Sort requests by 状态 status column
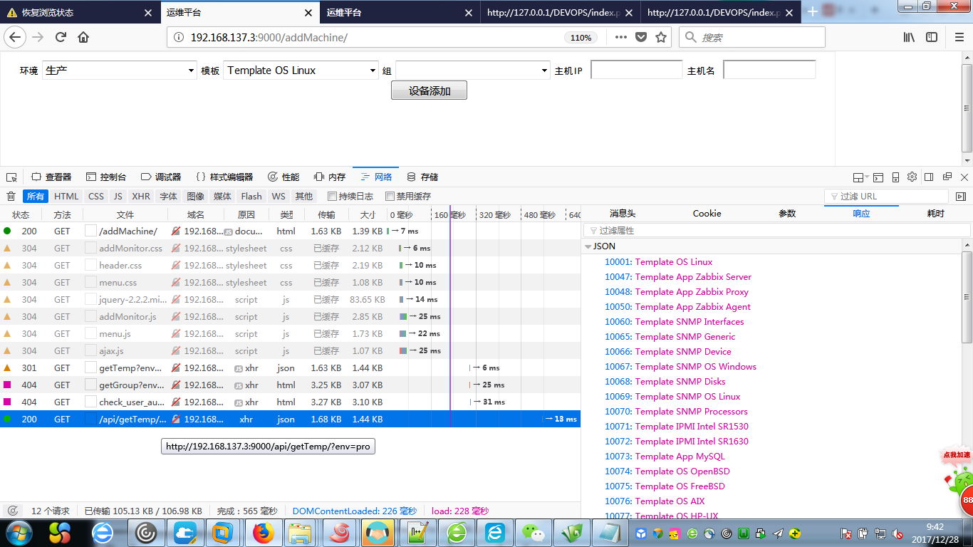Viewport: 973px width, 547px height. tap(21, 214)
